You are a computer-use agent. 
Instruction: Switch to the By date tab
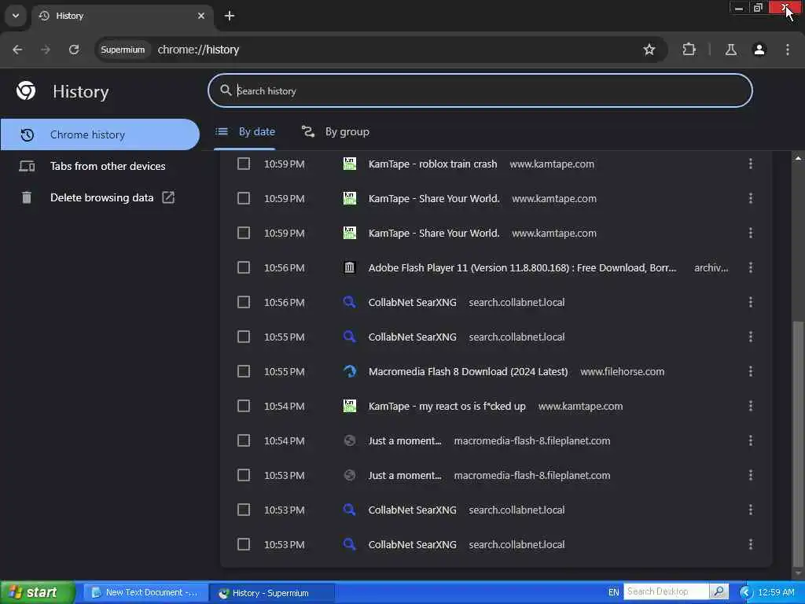(x=245, y=131)
